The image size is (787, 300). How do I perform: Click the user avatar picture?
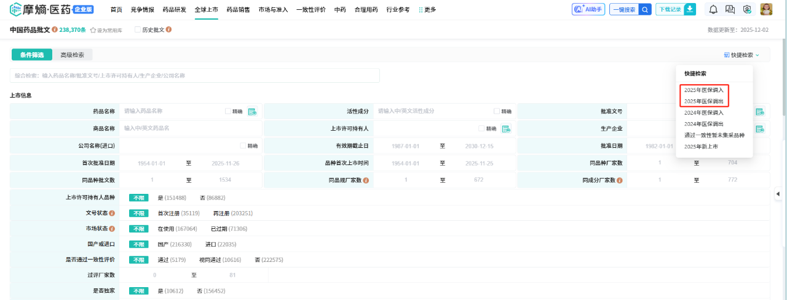(766, 9)
